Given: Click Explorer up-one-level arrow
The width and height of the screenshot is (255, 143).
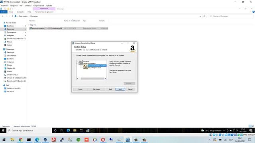Looking at the screenshot, I should click(12, 16).
